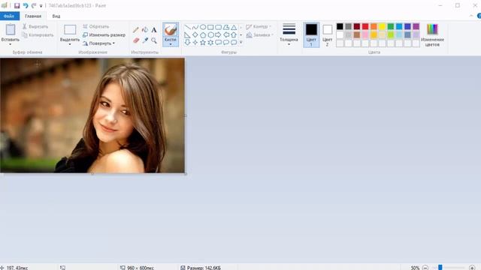
Task: Choose the Down arrow shape
Action: tap(187, 43)
